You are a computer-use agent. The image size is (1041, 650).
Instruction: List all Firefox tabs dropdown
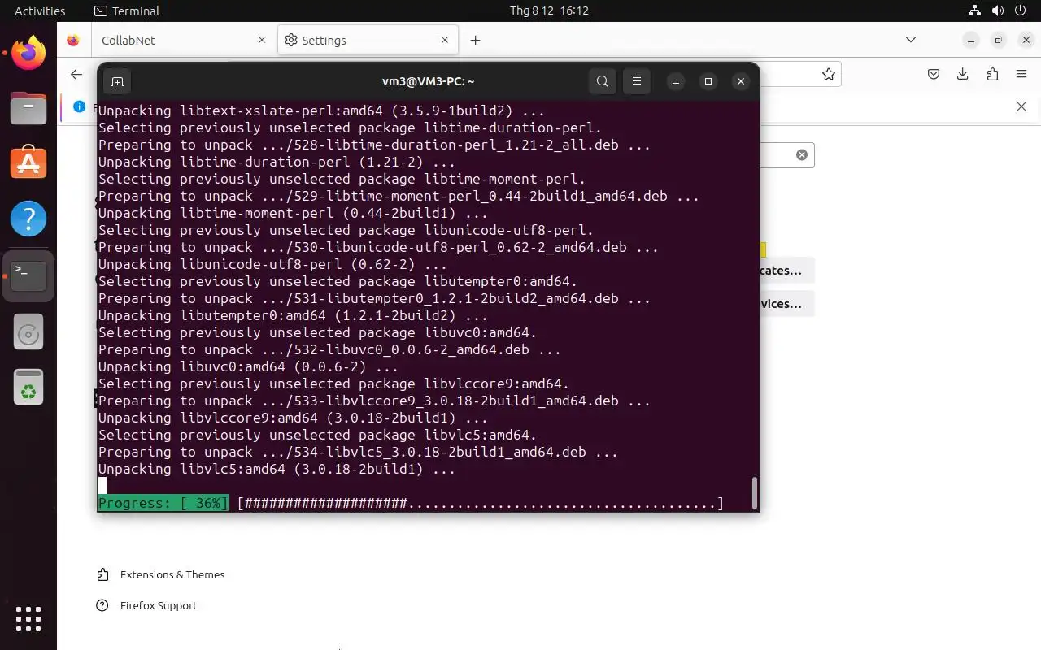(911, 40)
